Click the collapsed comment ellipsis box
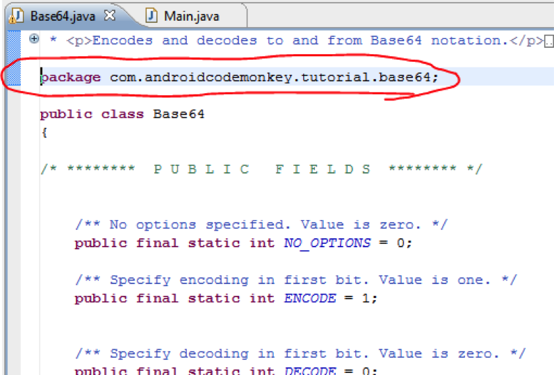 tap(549, 41)
